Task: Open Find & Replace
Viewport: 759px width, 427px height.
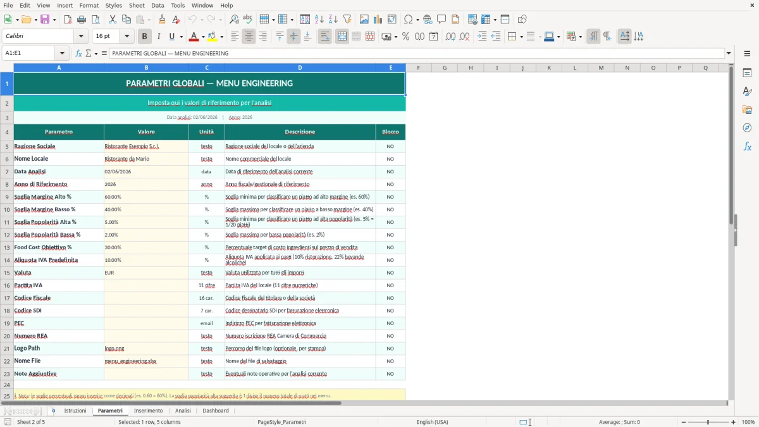Action: (234, 20)
